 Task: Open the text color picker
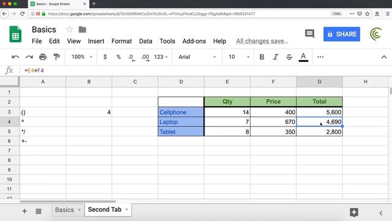coord(303,57)
